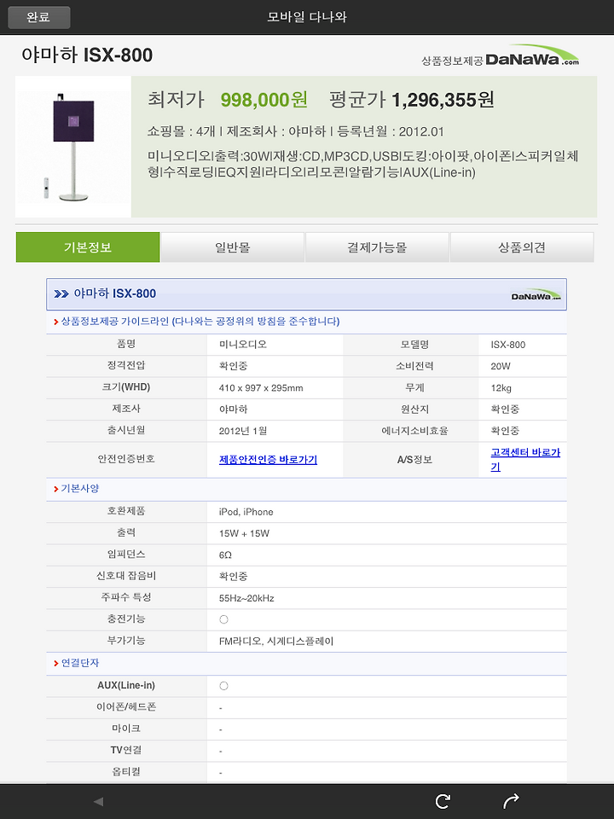Tap the back arrow in bottom toolbar
The width and height of the screenshot is (614, 819).
[98, 801]
